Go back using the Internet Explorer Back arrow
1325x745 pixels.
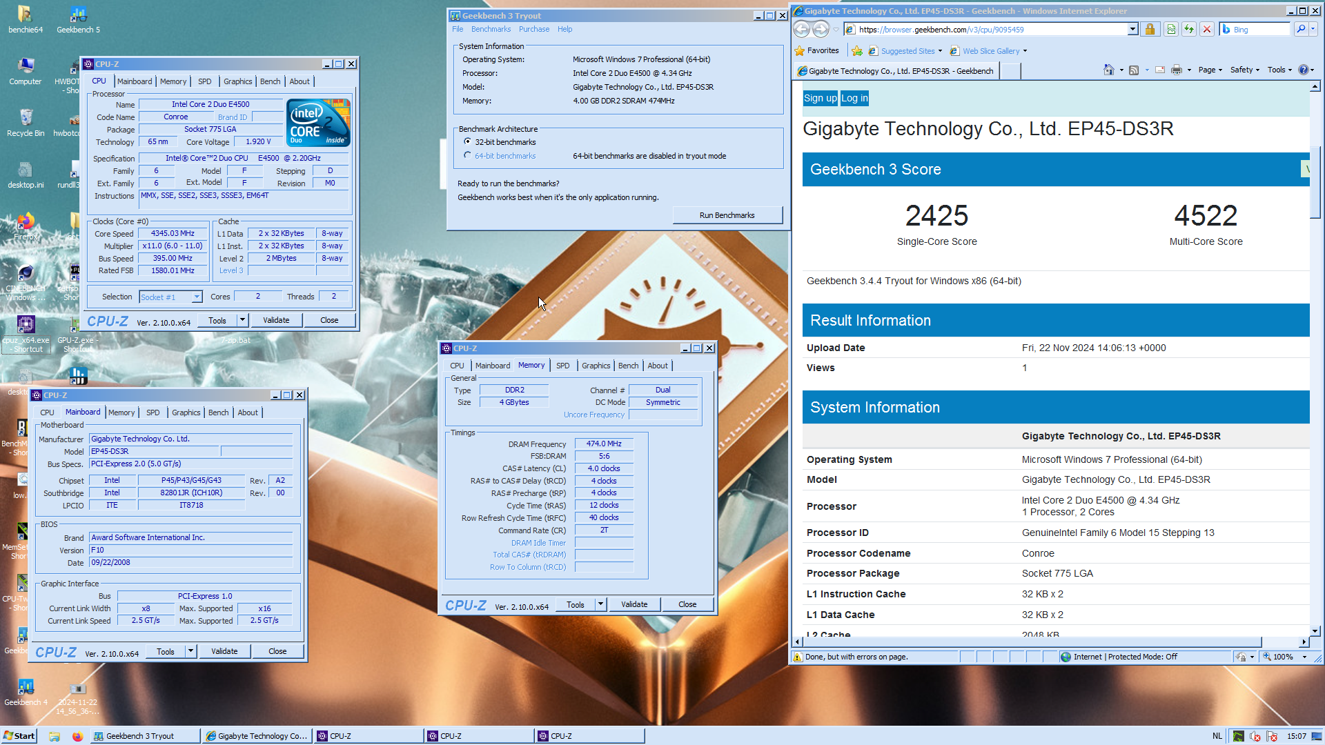[x=801, y=29]
